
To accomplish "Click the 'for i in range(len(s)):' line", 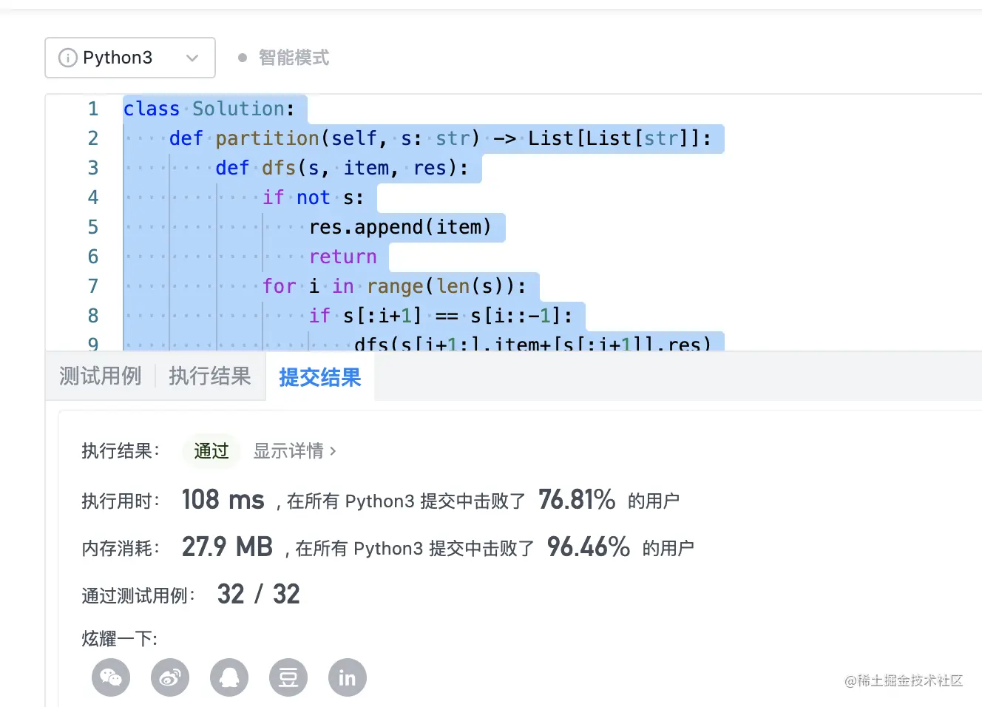I will tap(394, 286).
